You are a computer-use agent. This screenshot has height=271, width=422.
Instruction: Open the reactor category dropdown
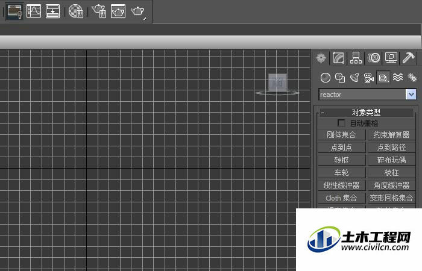411,95
